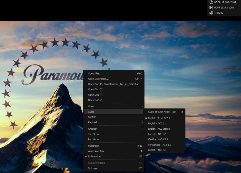Open Disc (E:) Transformers_Age_of_Extinction
This screenshot has width=241, height=173.
pos(114,84)
